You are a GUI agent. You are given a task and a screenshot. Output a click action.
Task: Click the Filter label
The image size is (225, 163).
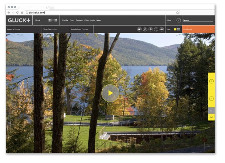coord(169,21)
